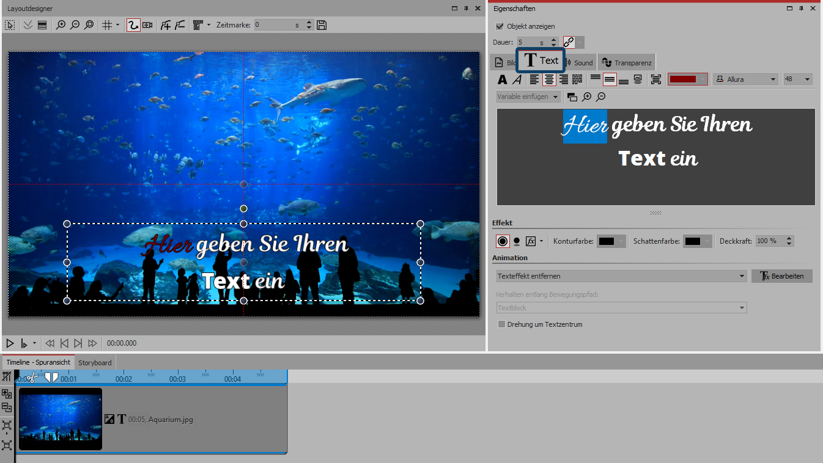Switch to the Transparenz tab
The width and height of the screenshot is (823, 463).
click(x=627, y=62)
